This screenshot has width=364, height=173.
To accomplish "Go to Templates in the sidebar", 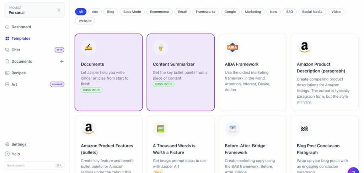I will point(21,38).
